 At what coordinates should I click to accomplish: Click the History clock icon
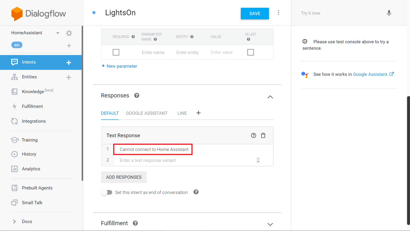click(14, 154)
